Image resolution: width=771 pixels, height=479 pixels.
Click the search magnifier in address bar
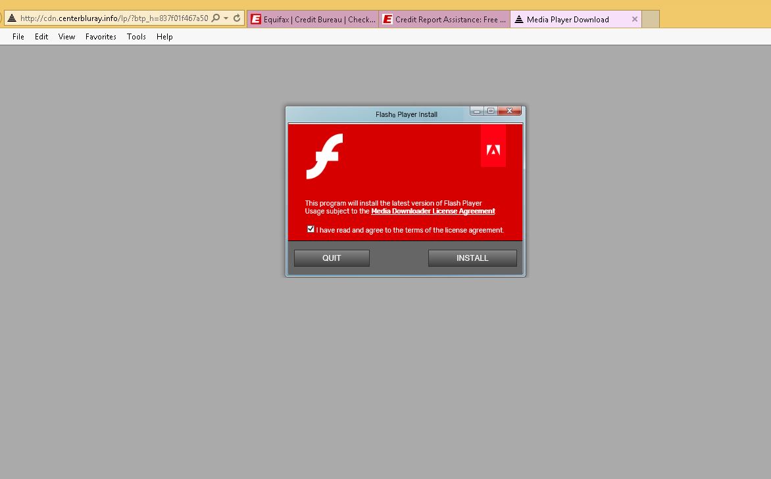[215, 18]
